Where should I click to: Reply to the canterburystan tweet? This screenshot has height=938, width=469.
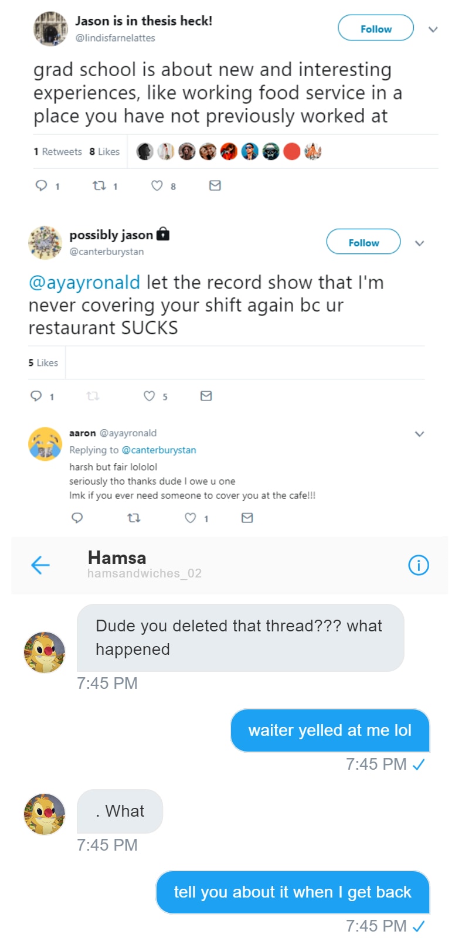36,396
